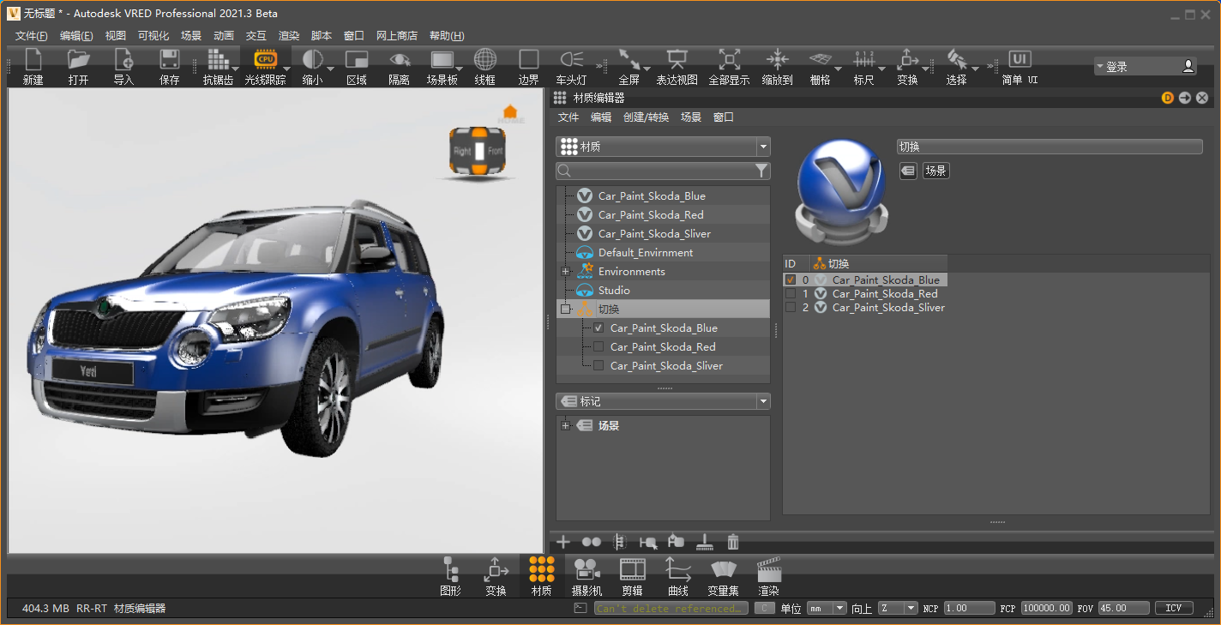This screenshot has height=625, width=1221.
Task: Open the 变量集 variant sets module
Action: click(724, 576)
